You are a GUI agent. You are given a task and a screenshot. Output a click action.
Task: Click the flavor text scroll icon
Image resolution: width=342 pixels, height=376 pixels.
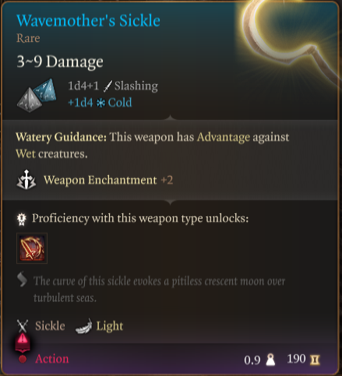(23, 279)
